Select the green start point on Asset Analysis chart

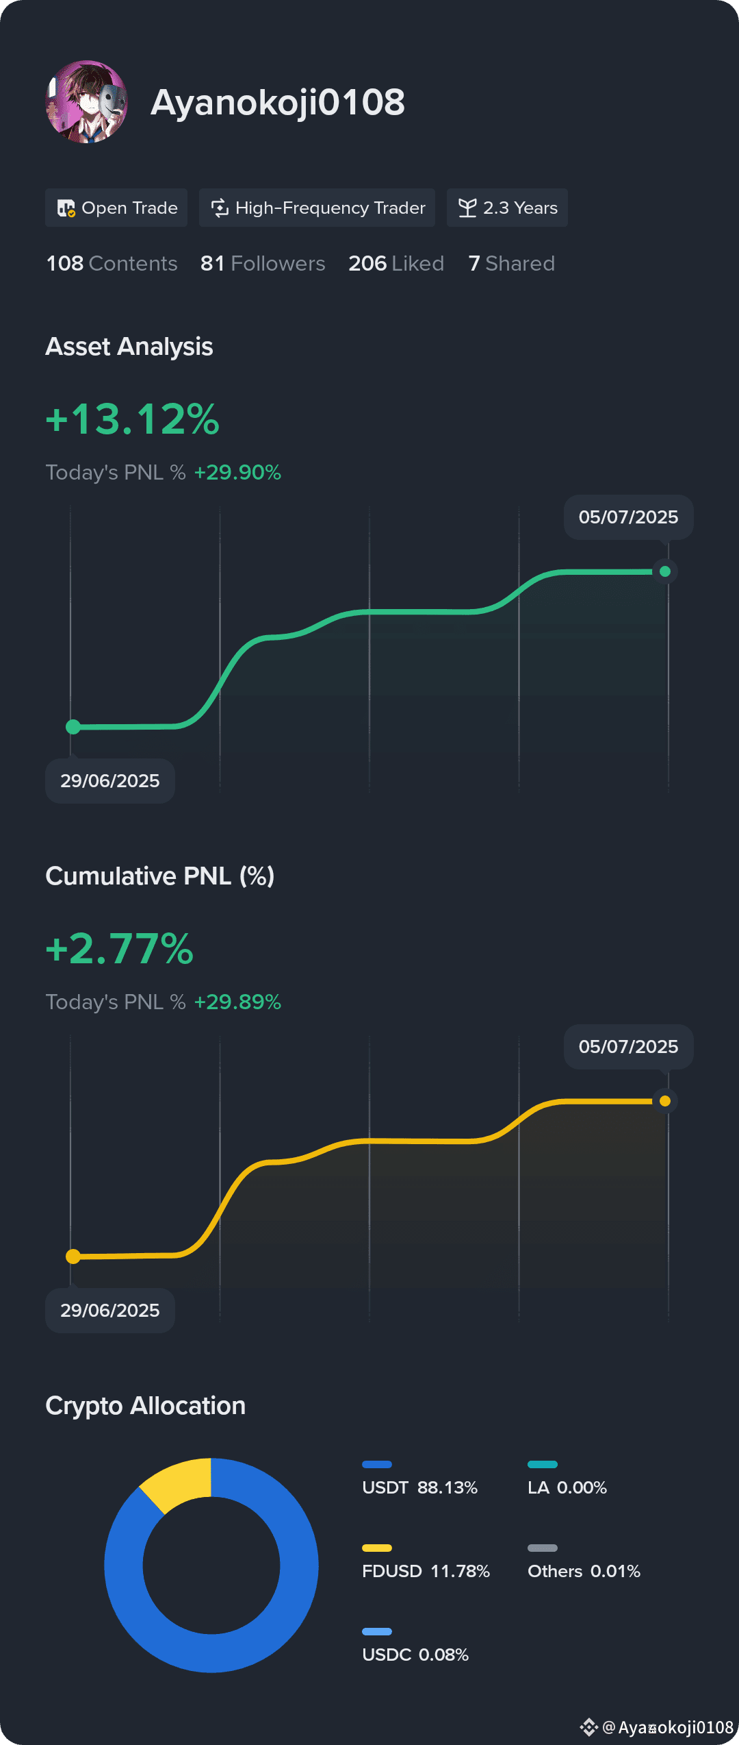point(73,727)
